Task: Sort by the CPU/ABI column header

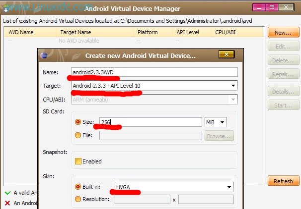Action: 237,32
